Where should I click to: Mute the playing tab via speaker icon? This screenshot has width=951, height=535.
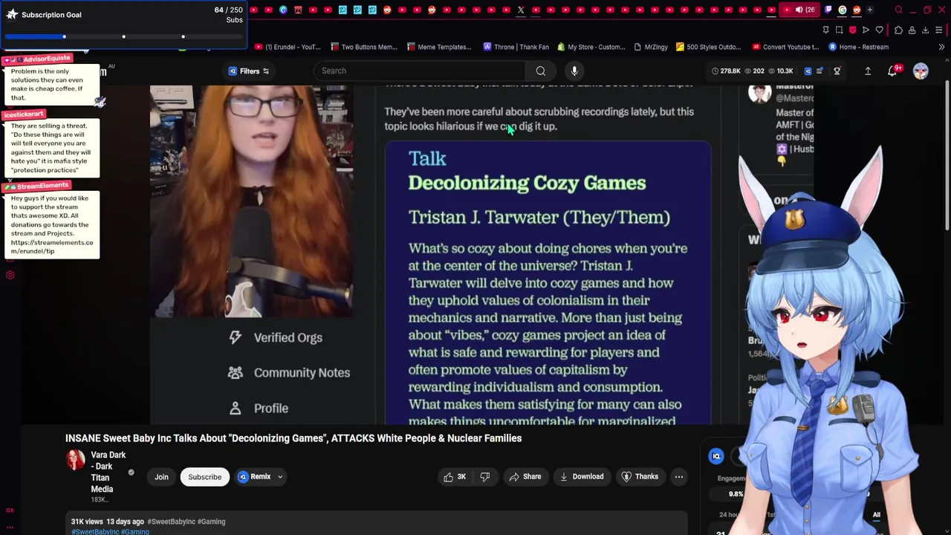pos(799,10)
